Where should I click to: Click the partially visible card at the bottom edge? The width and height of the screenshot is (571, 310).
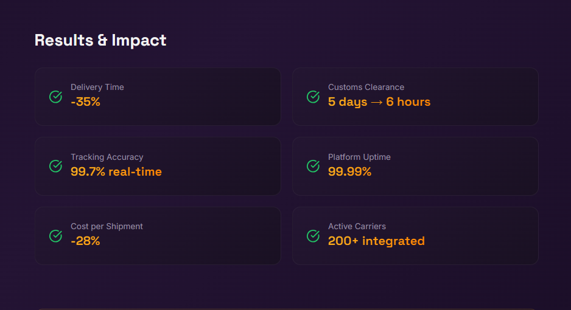click(286, 308)
